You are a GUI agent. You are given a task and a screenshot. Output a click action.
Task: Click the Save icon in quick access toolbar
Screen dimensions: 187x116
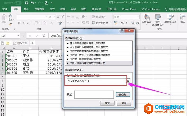26,3
